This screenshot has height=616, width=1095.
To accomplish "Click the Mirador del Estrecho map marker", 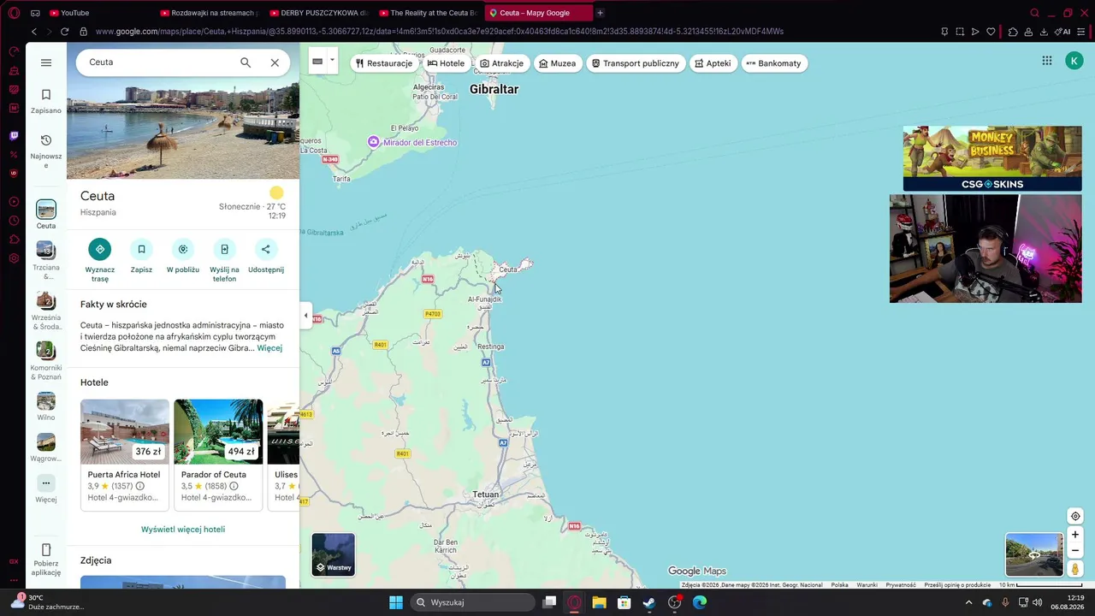I will (x=373, y=142).
